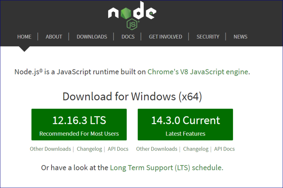View the Changelog for the Current release
The width and height of the screenshot is (283, 188).
click(196, 149)
